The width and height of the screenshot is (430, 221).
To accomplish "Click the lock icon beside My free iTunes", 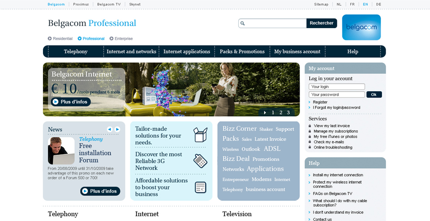I will point(310,136).
